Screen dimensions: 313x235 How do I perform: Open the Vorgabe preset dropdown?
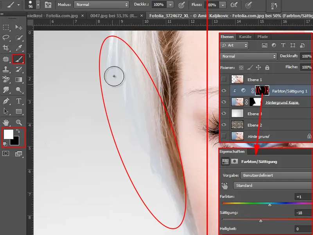click(x=276, y=175)
